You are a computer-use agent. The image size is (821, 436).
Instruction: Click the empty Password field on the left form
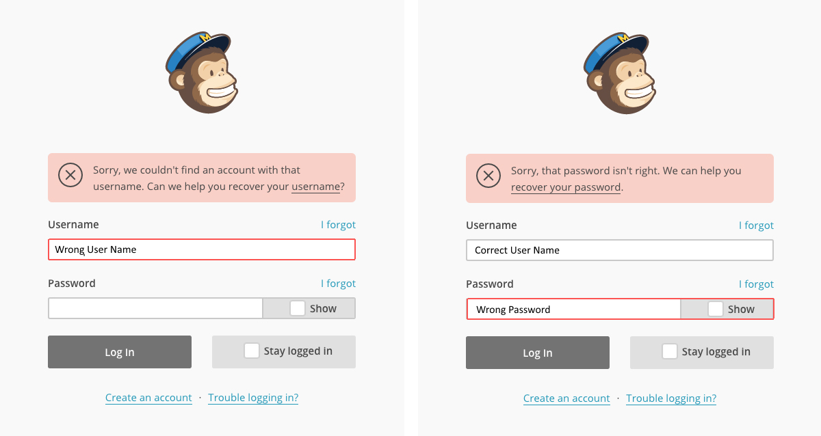(x=155, y=308)
